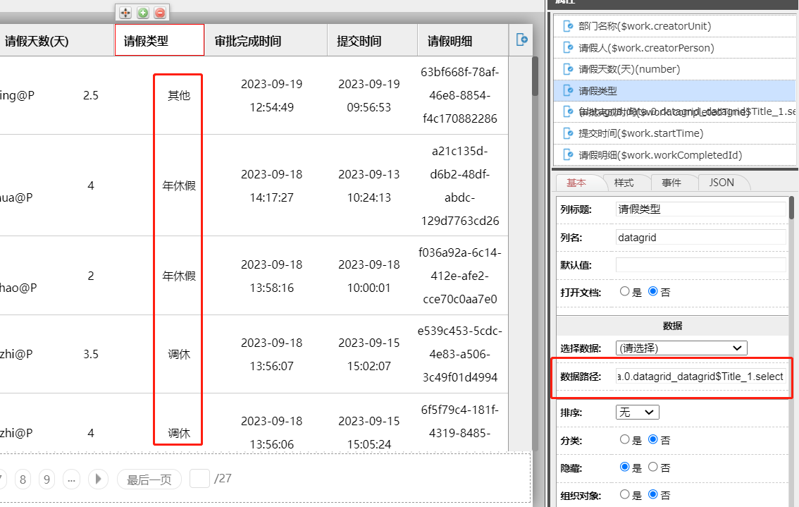The width and height of the screenshot is (799, 507).
Task: Click the table vertical scrollbar
Action: click(535, 77)
